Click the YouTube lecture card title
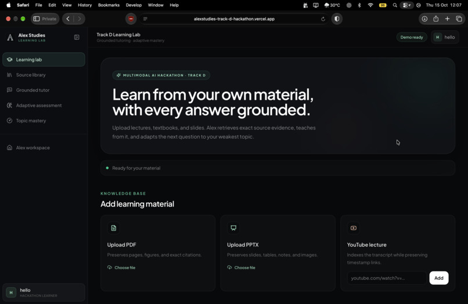Screen dimensions: 468x304 (366, 245)
